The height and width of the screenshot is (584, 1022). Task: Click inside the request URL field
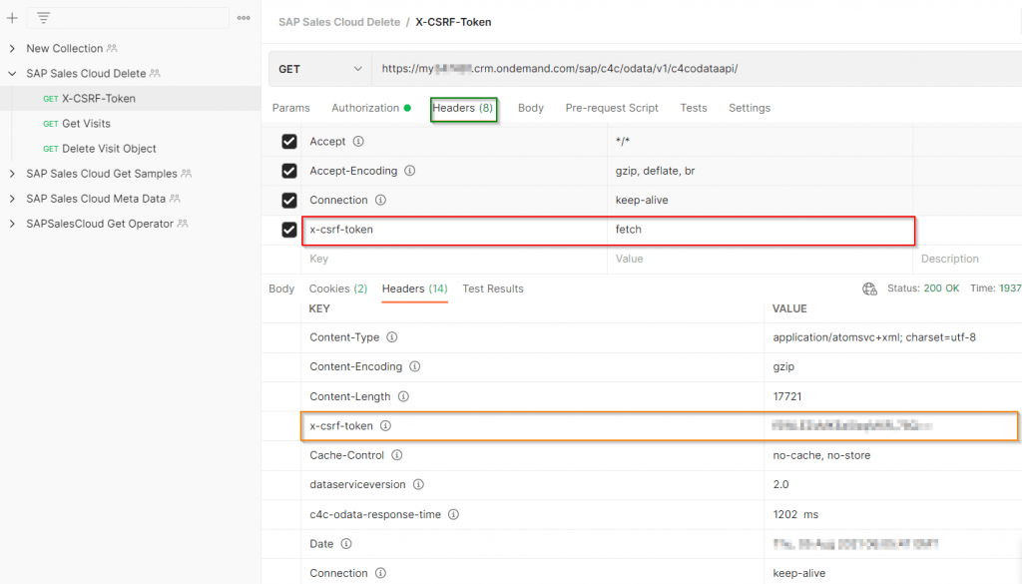coord(599,68)
